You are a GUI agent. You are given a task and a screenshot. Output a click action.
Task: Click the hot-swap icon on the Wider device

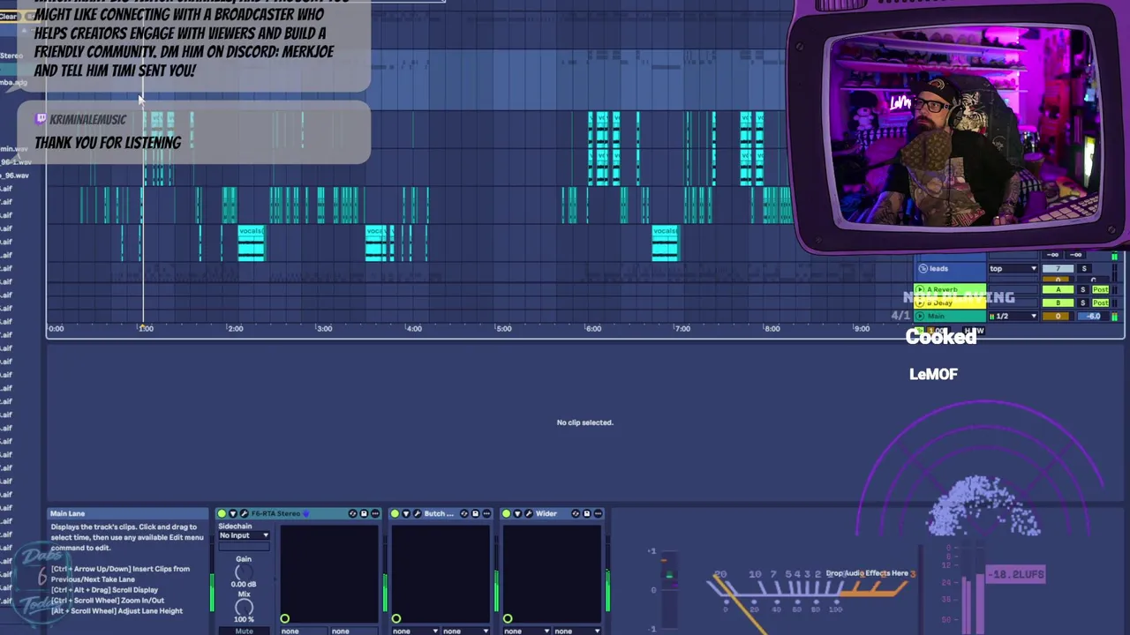click(575, 513)
